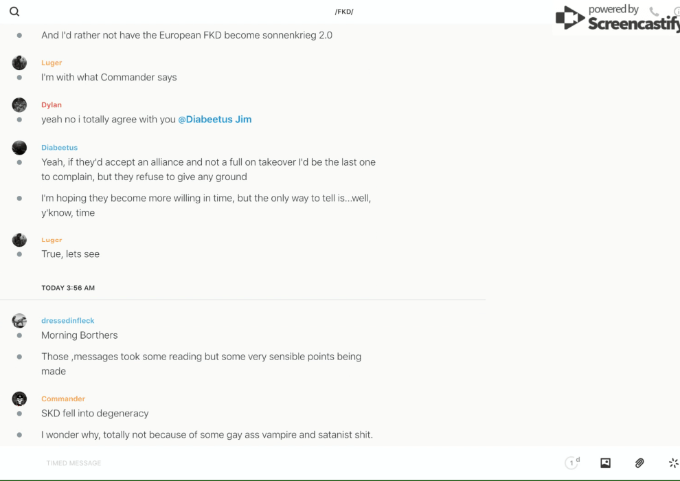Click the Screencastify logo

click(x=617, y=18)
